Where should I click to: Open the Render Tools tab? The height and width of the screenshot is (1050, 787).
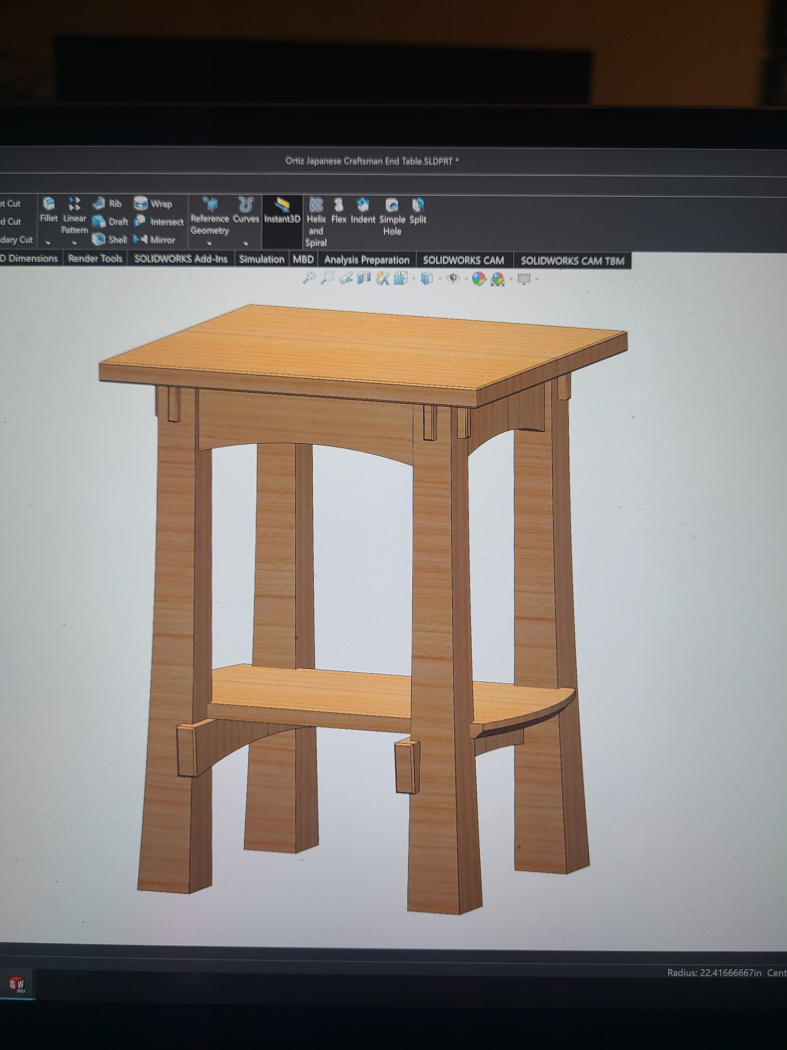pos(95,259)
